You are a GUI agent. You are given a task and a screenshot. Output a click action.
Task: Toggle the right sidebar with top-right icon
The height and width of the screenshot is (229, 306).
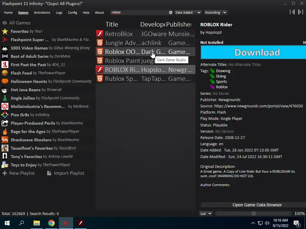(x=300, y=12)
